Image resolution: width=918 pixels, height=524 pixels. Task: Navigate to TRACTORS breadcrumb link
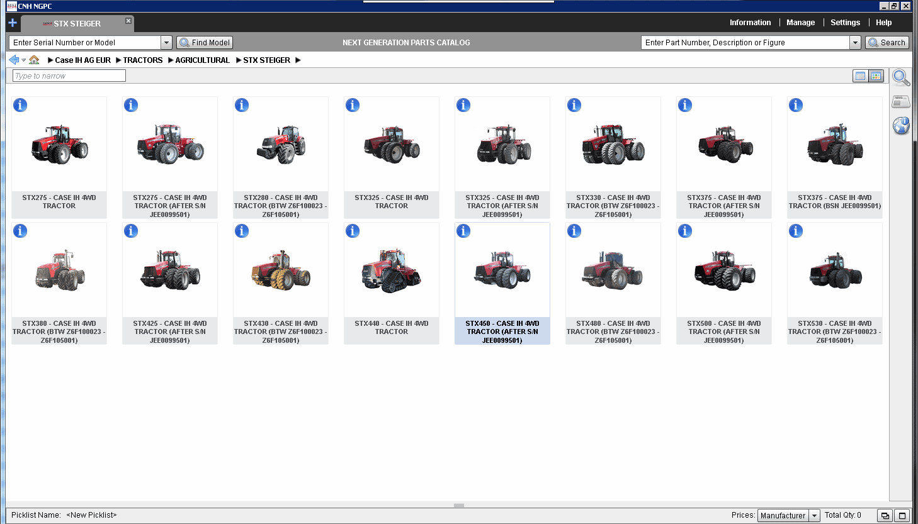[x=143, y=60]
